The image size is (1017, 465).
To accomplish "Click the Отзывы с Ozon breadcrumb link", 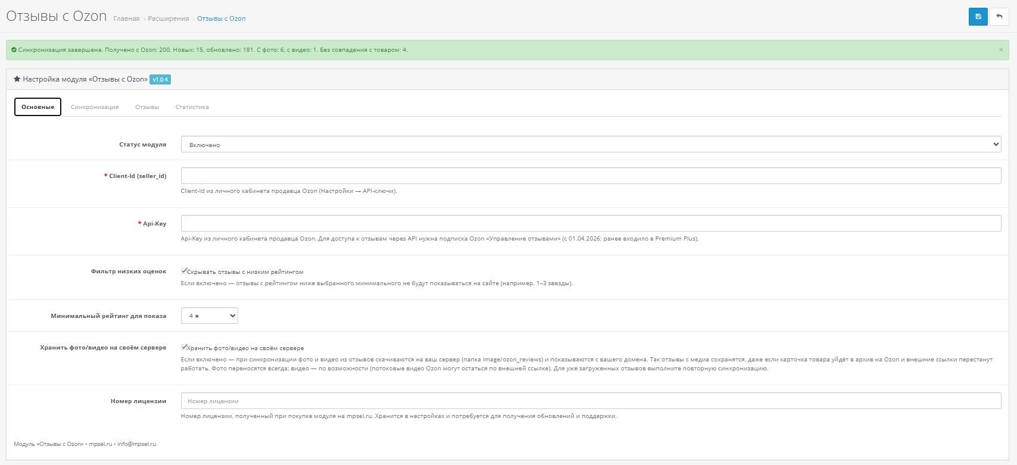I will coord(222,18).
